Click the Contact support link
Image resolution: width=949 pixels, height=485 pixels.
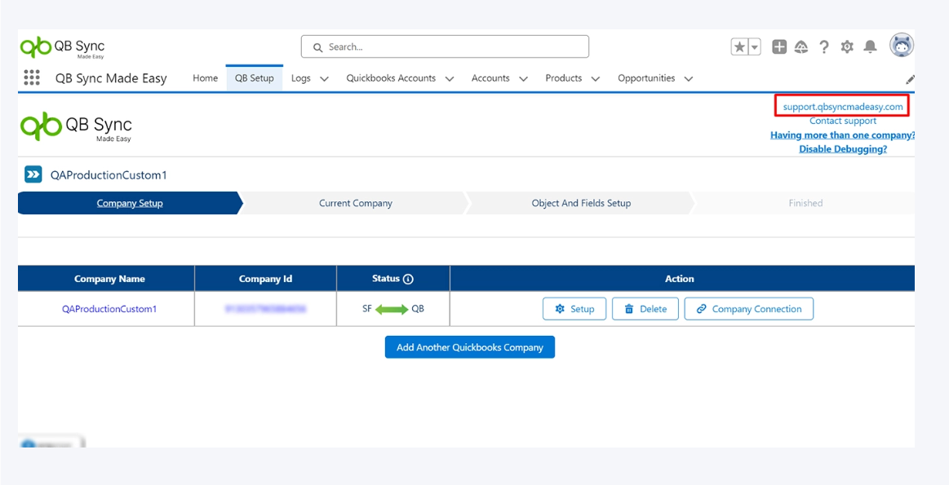tap(842, 121)
